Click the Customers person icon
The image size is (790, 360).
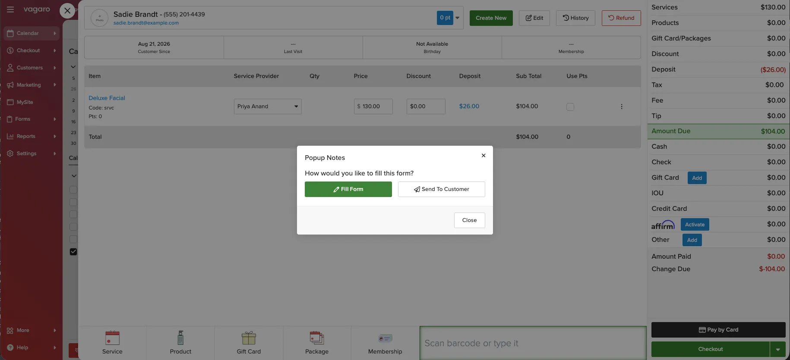click(x=10, y=68)
